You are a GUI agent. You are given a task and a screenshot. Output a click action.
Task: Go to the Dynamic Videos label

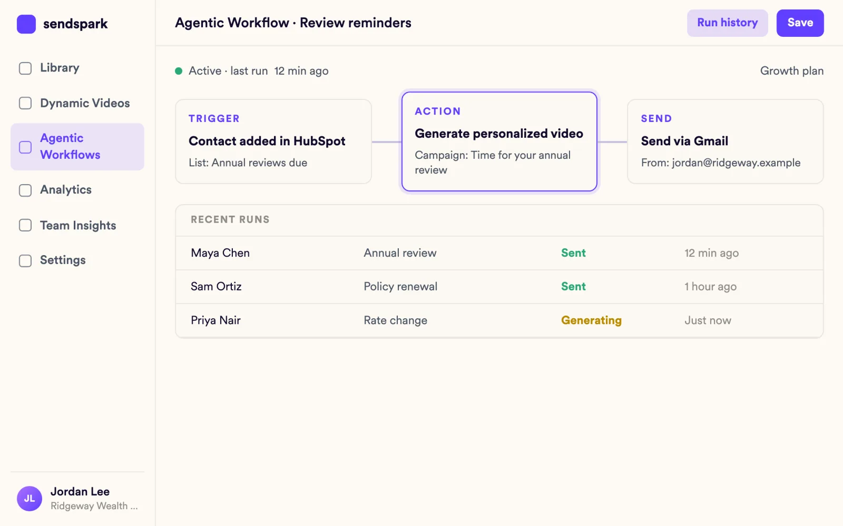coord(85,103)
